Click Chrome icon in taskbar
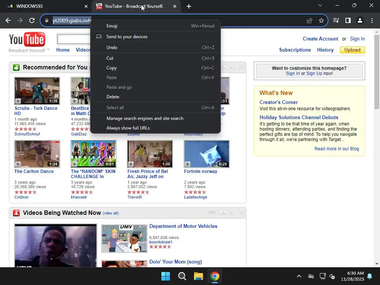Viewport: 380px width, 285px height. [215, 276]
